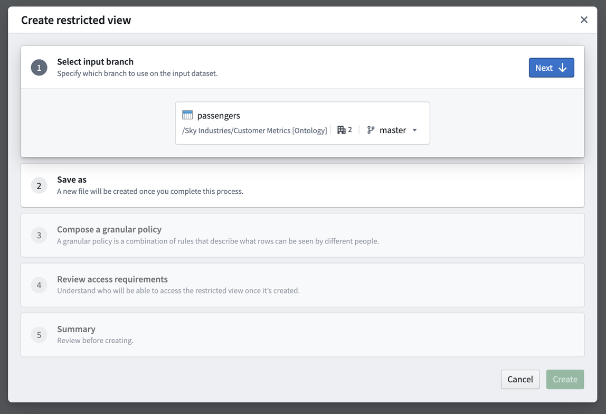Open the master branch dropdown arrow
This screenshot has width=606, height=414.
tap(415, 130)
